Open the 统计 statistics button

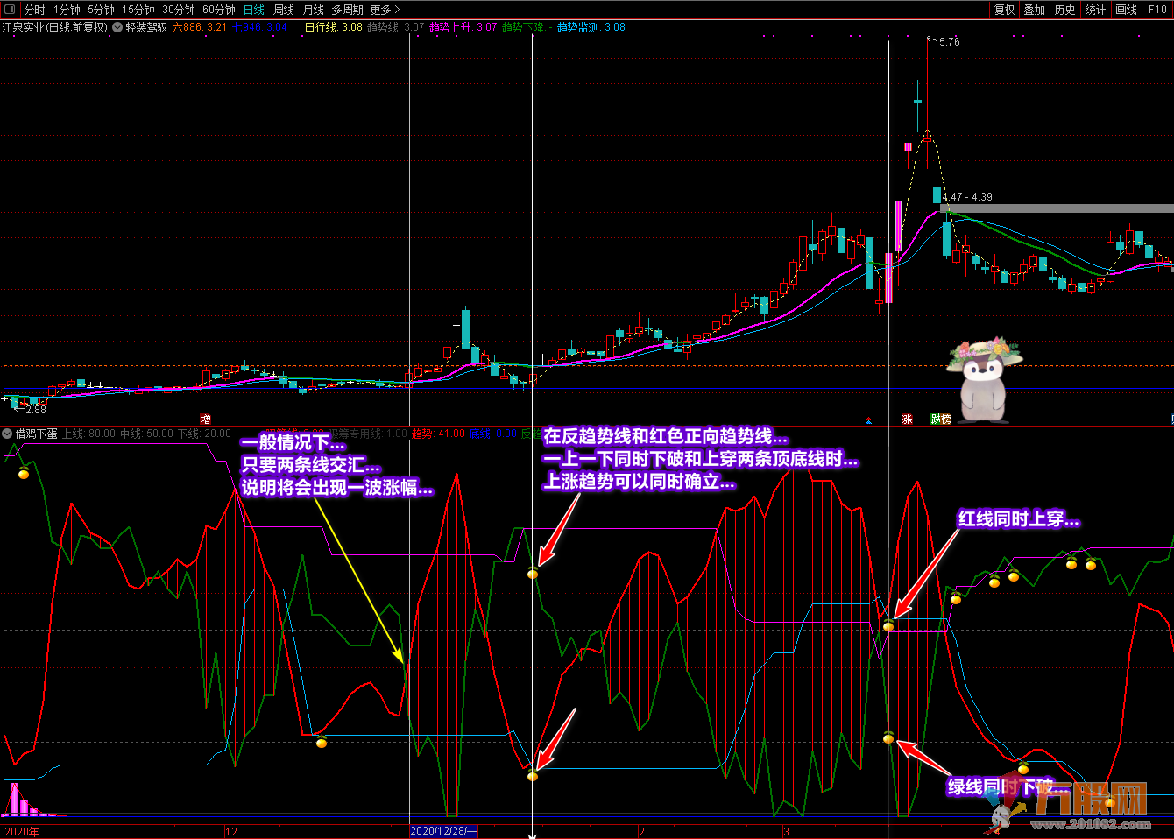coord(1095,10)
